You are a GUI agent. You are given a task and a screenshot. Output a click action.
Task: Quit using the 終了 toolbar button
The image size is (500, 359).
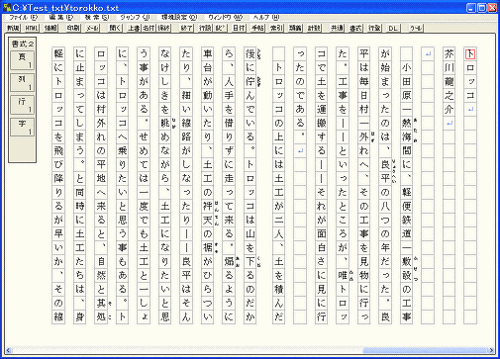tap(186, 28)
